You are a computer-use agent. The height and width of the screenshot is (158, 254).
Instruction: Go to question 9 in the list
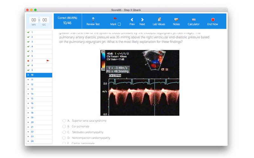coord(39,70)
